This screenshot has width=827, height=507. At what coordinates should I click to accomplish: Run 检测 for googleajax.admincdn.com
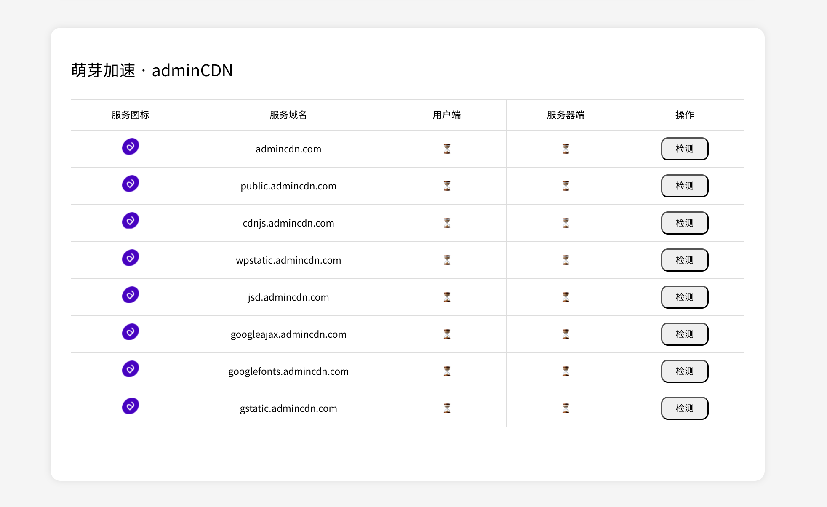684,334
